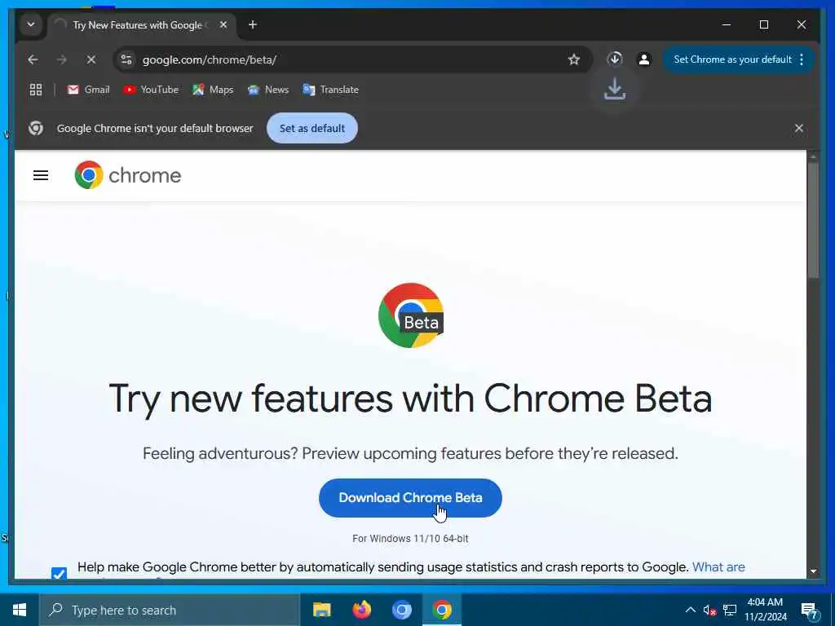Click the page vertical scrollbar thumb

coord(813,219)
